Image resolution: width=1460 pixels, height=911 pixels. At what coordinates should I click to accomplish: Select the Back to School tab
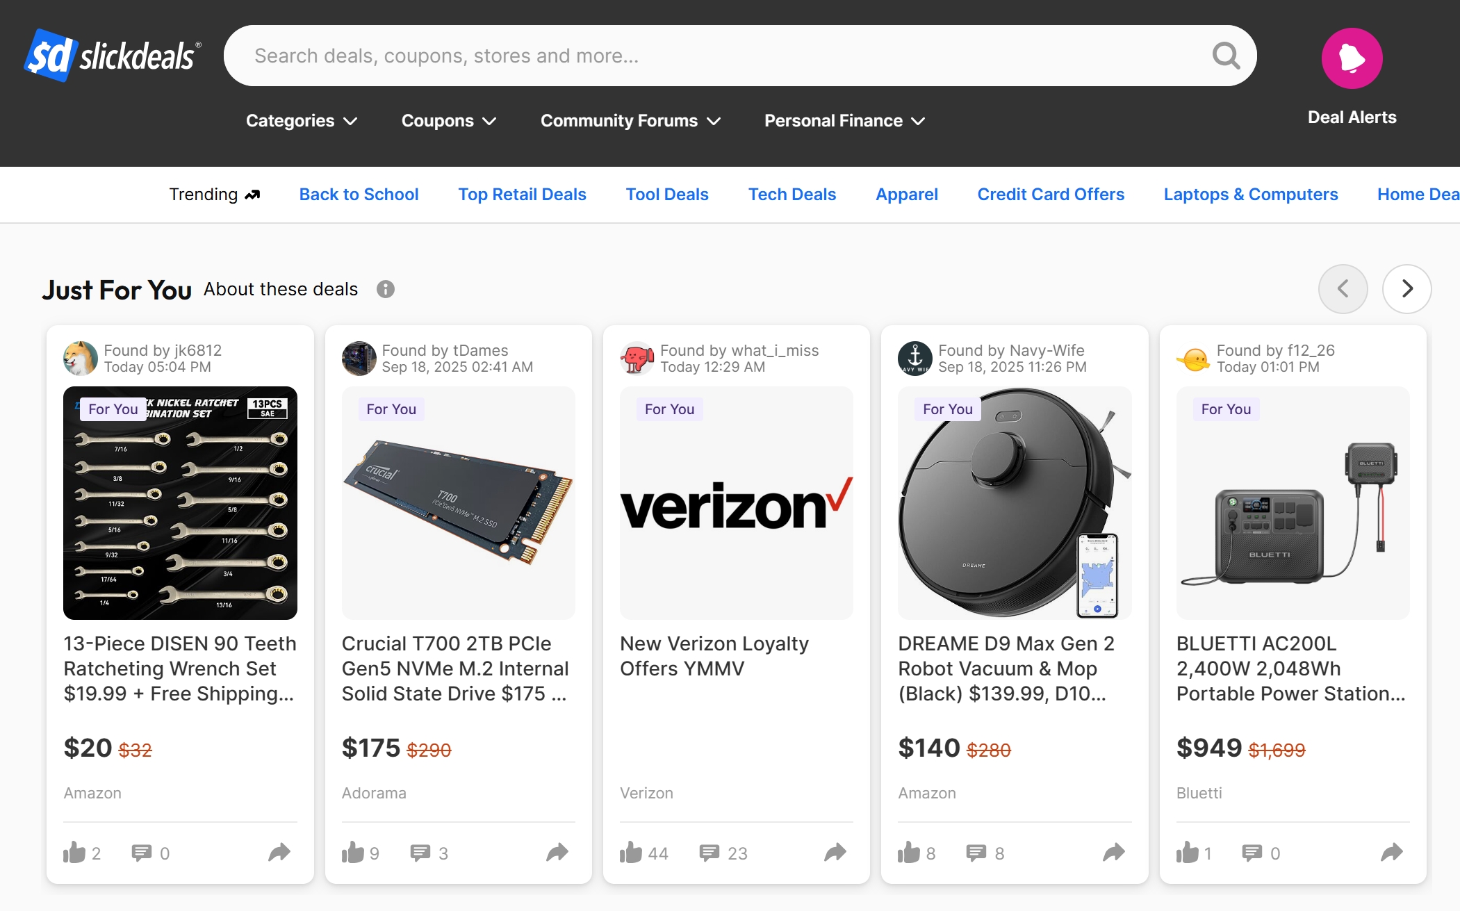359,195
